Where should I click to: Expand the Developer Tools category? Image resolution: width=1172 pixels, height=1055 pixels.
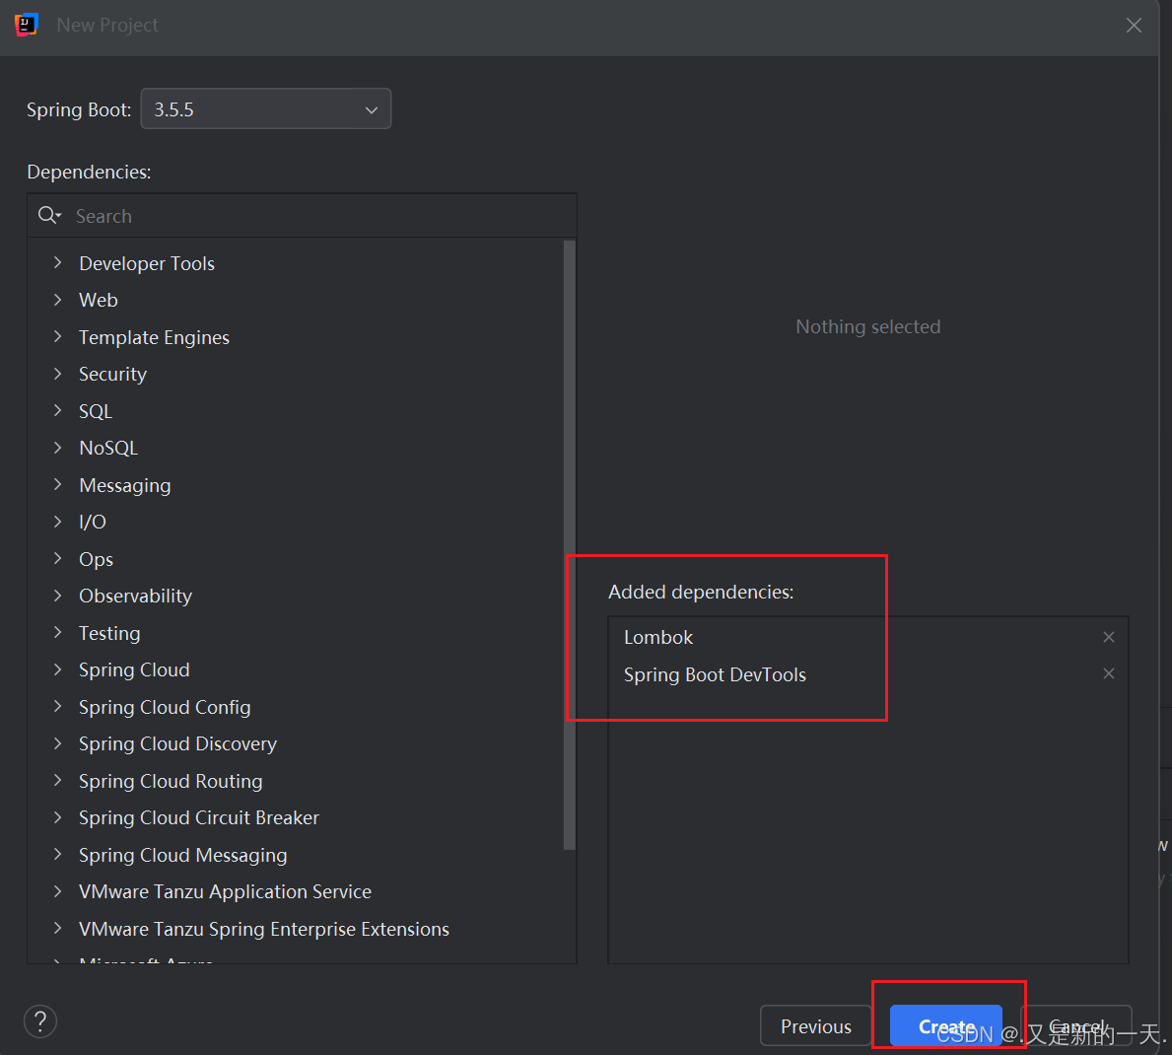(57, 263)
